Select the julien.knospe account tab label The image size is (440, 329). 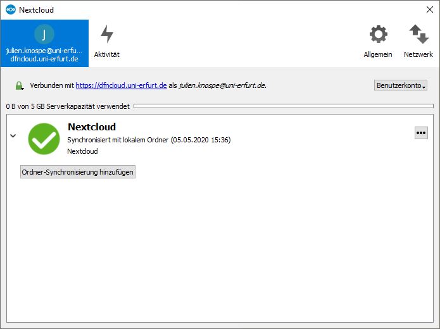pos(44,51)
